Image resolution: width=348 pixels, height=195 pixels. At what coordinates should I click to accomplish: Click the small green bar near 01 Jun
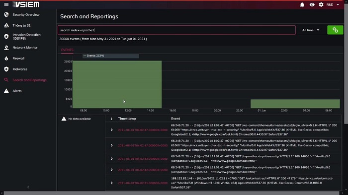[x=295, y=104]
